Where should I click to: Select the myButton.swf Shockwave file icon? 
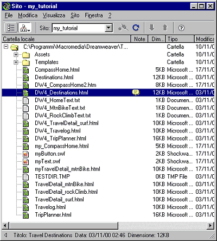click(x=26, y=154)
